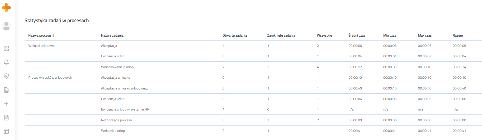Toggle sort arrow next to Nazwa procesu

pos(53,35)
